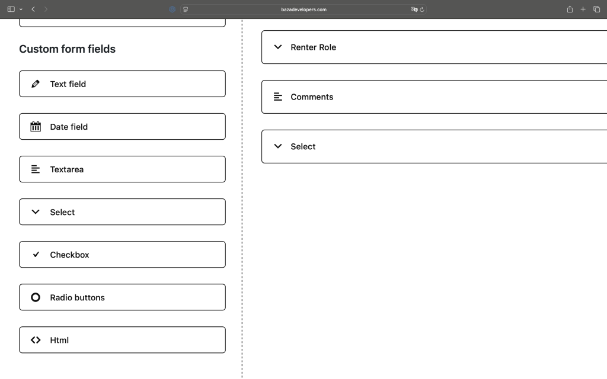Click the Custom form fields heading
The width and height of the screenshot is (607, 379).
[68, 49]
